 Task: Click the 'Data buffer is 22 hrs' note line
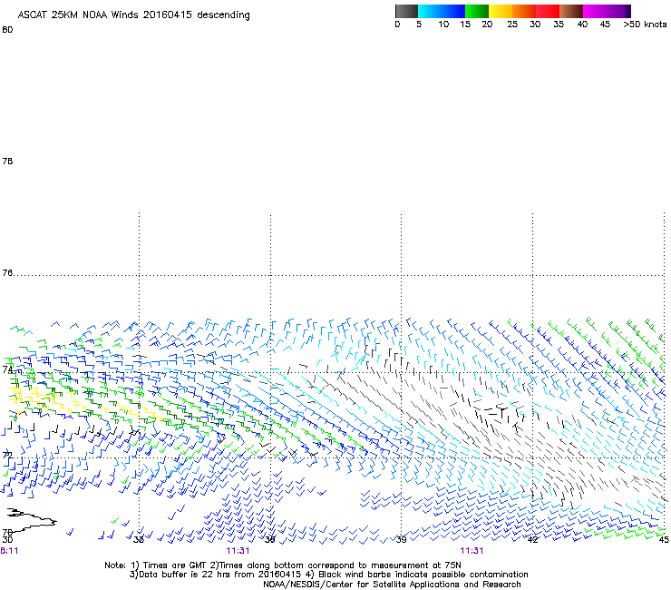(x=328, y=575)
